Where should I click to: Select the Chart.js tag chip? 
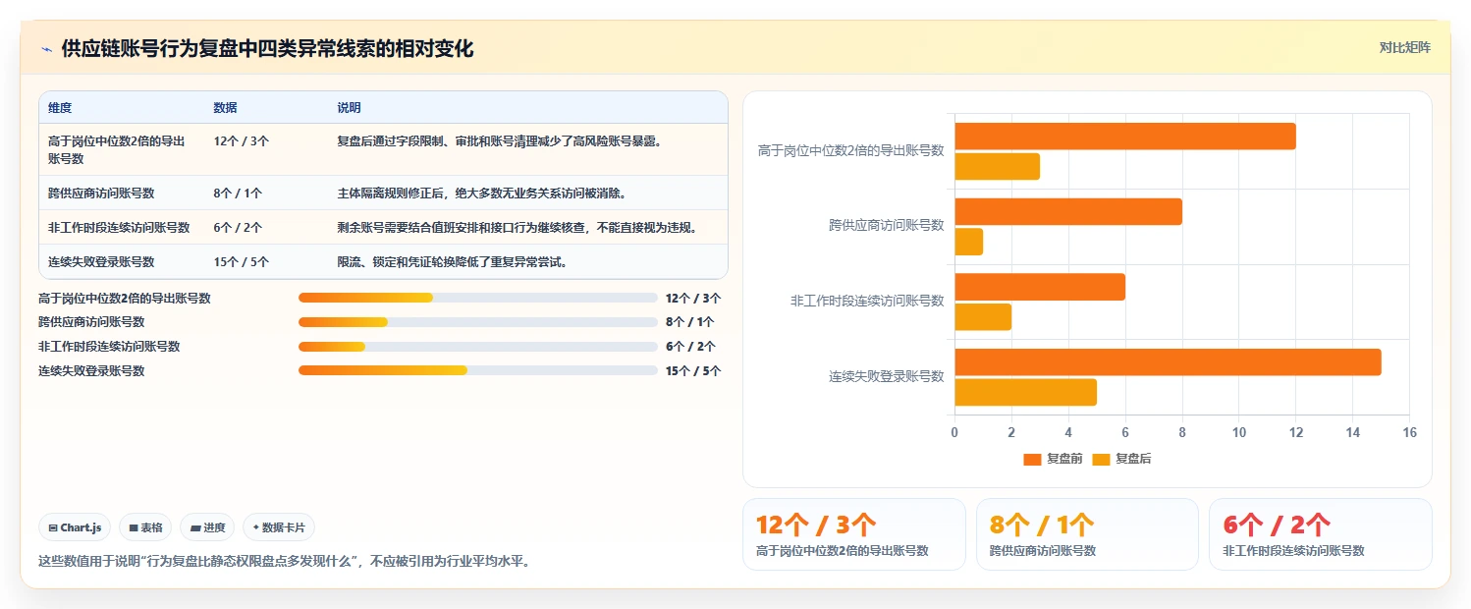75,527
